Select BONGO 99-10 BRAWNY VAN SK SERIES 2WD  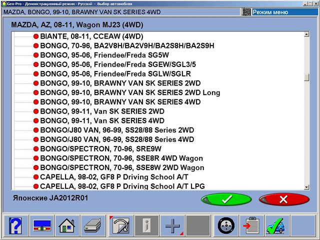coord(120,83)
